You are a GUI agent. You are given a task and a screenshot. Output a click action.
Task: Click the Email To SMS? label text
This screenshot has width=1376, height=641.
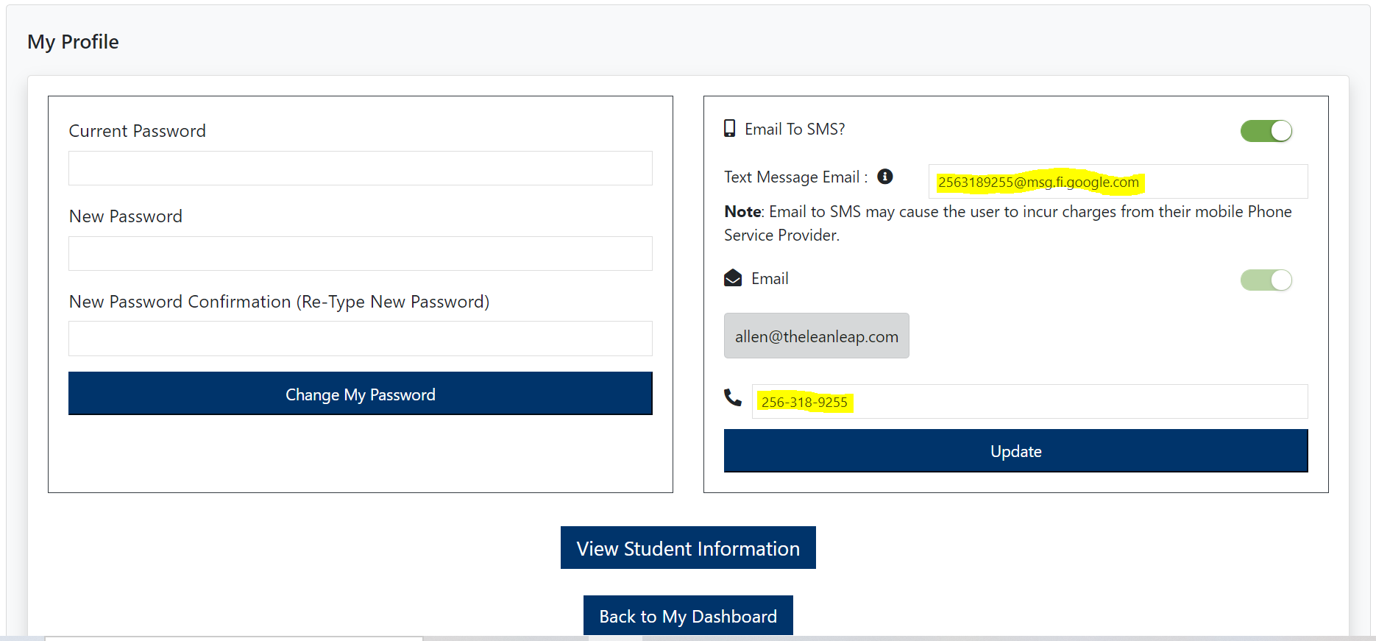[x=795, y=130]
